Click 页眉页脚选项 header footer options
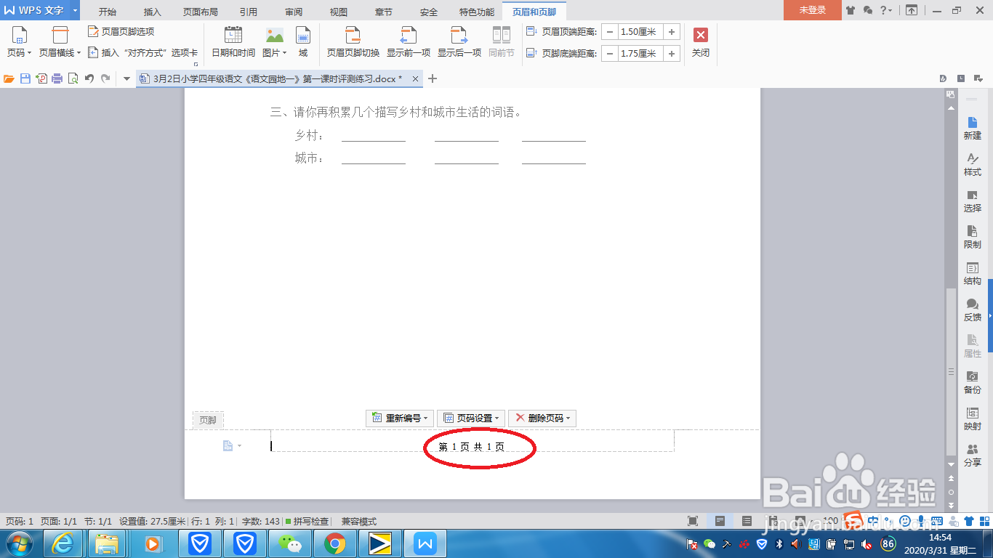Image resolution: width=993 pixels, height=558 pixels. pos(121,32)
